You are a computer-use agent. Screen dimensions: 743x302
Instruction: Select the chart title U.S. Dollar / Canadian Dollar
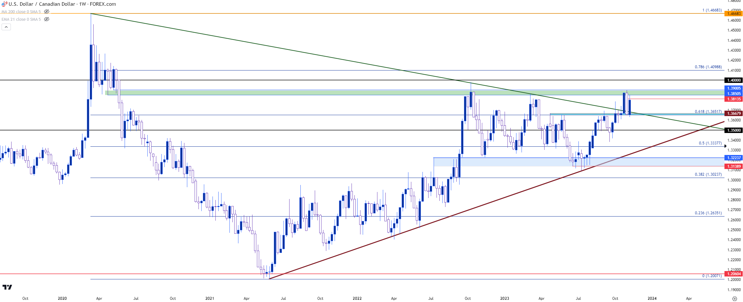42,4
